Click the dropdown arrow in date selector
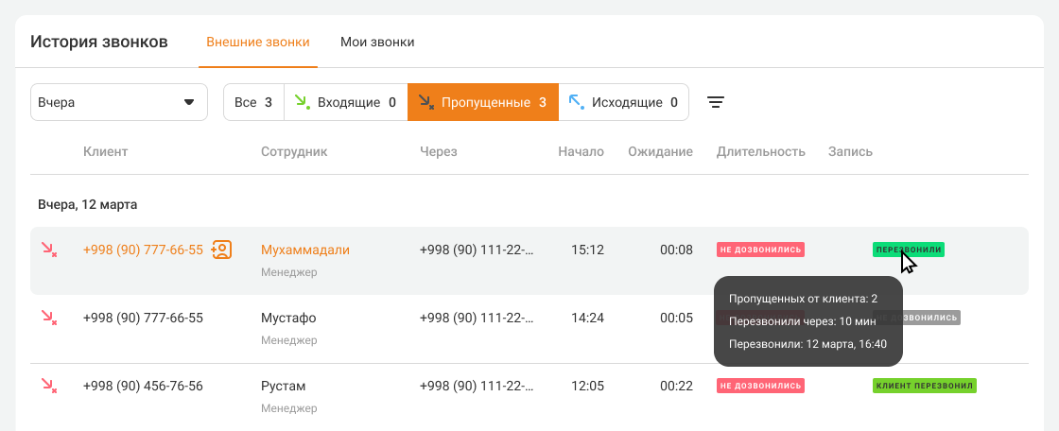 (189, 102)
